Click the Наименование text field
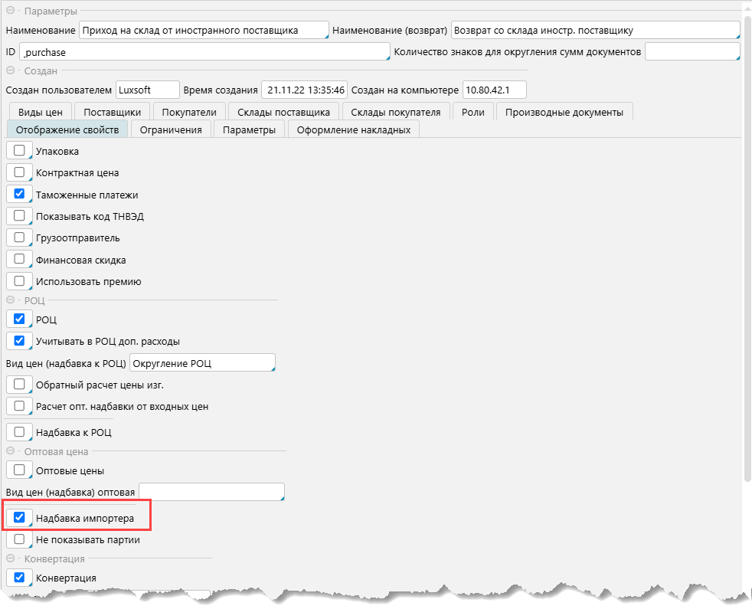The image size is (752, 606). (x=203, y=31)
